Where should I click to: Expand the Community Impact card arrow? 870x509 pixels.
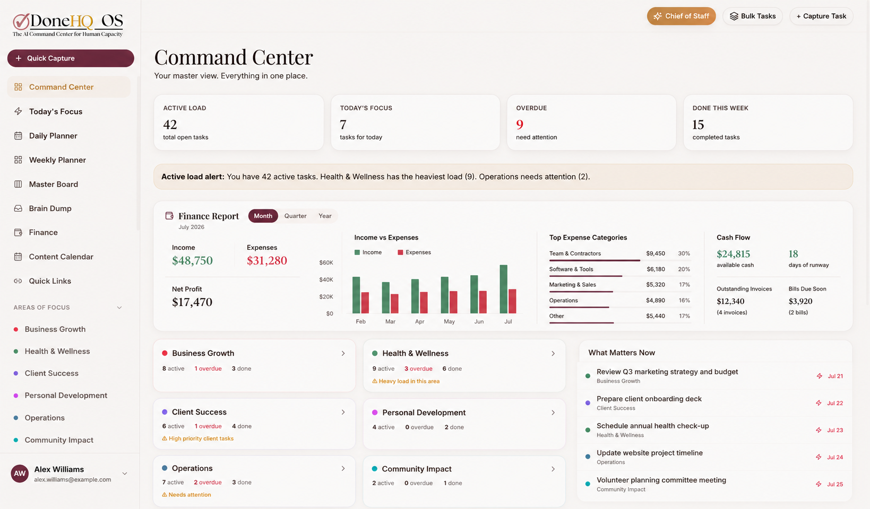pyautogui.click(x=553, y=469)
